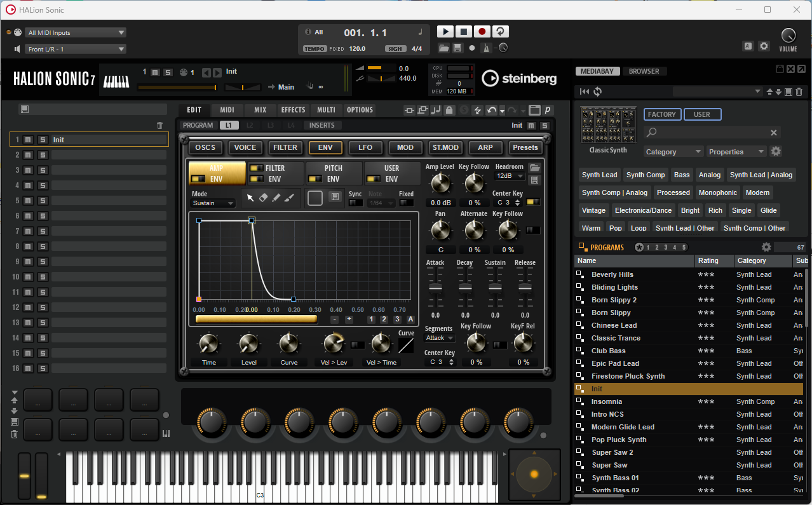Screen dimensions: 812x505
Task: Enable envelope Sync switch
Action: [356, 203]
